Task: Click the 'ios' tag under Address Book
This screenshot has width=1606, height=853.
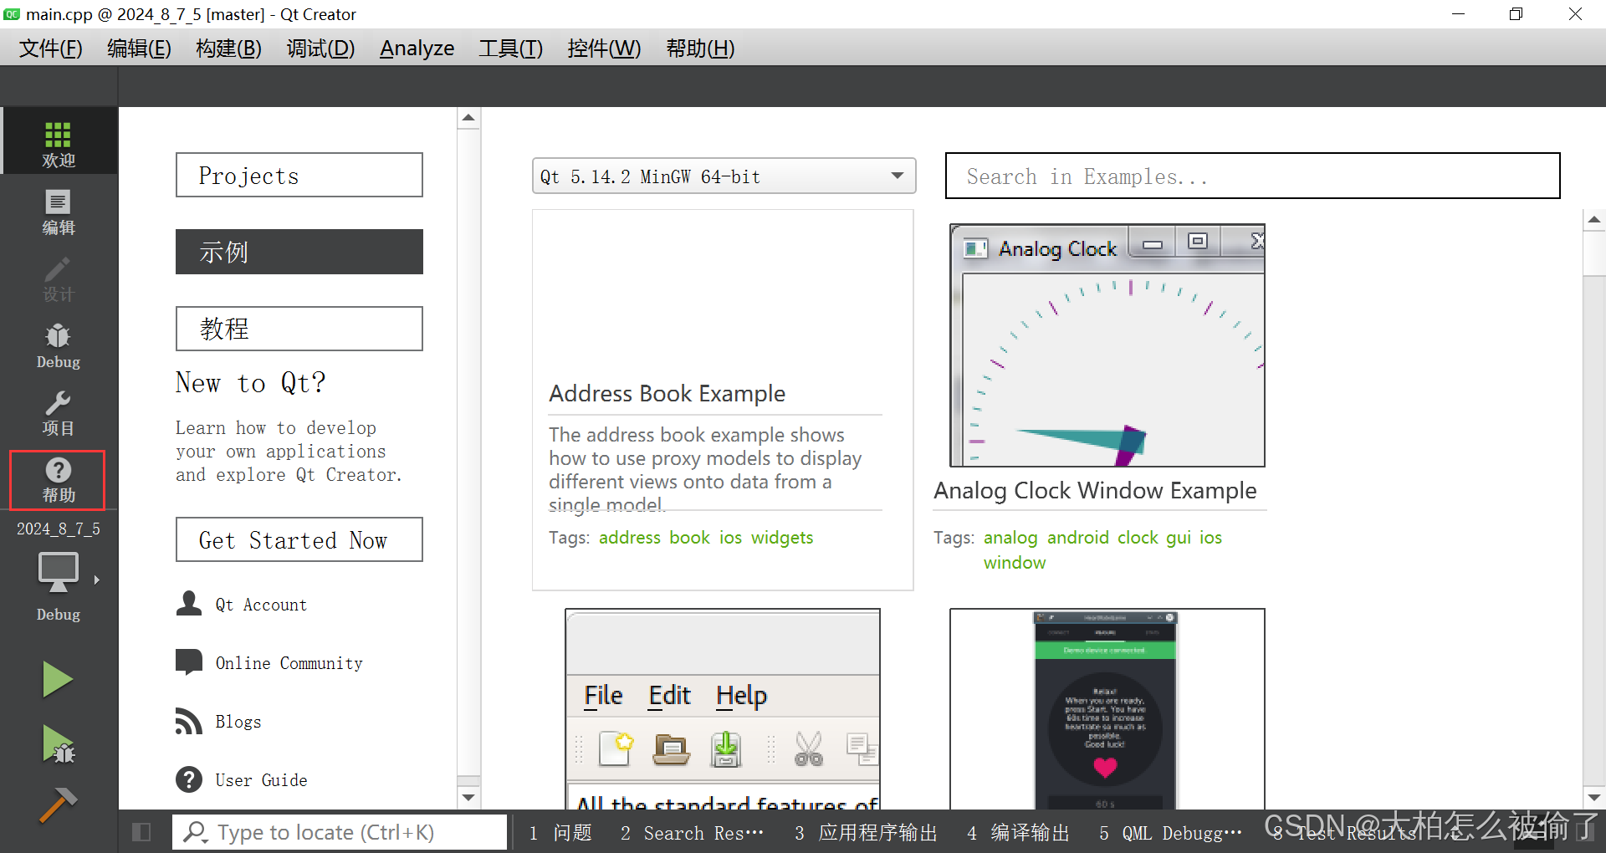Action: tap(731, 538)
